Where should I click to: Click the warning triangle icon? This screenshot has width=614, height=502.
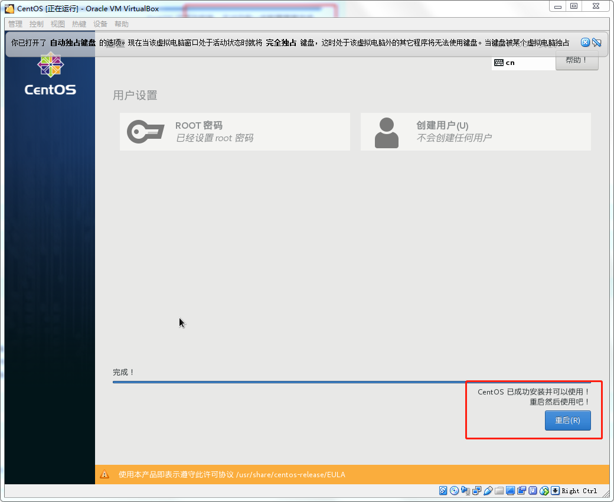[x=104, y=474]
